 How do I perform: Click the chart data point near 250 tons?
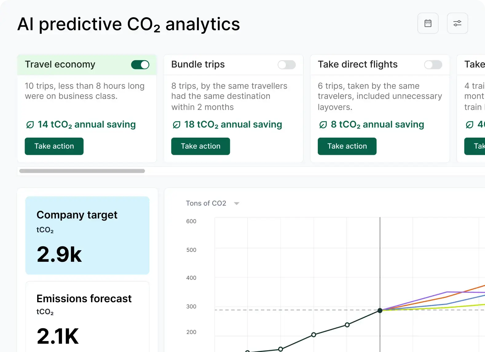[x=347, y=325]
